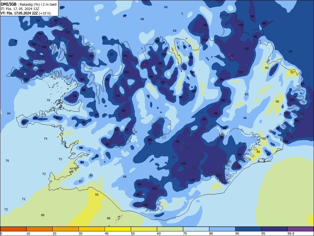Click the medium blue 80–90 legend swatch
Screen dimensions: 314x236
click(222, 229)
